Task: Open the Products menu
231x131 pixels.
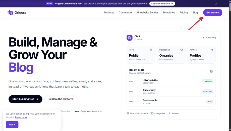Action: click(x=109, y=13)
